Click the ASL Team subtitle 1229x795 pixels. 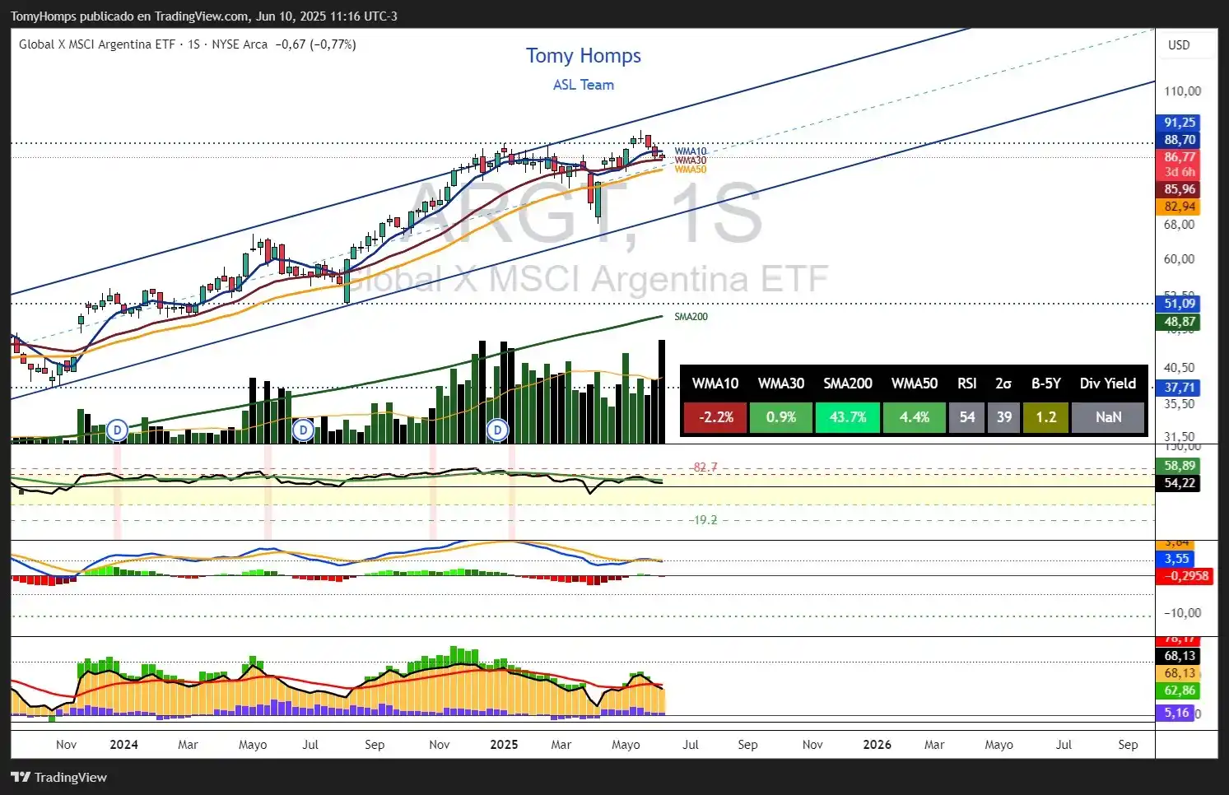584,85
